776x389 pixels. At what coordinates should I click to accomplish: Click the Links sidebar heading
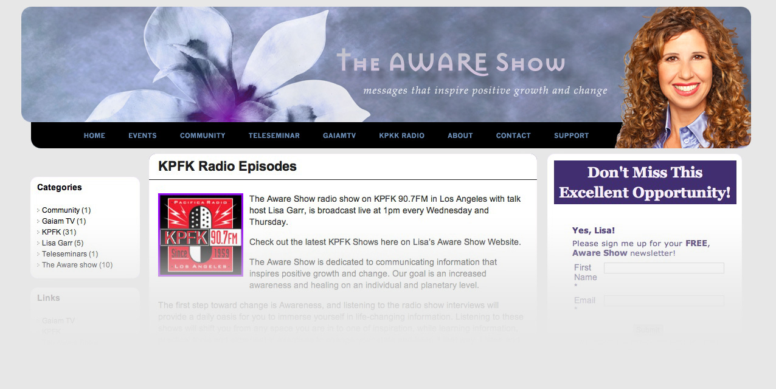pos(49,298)
